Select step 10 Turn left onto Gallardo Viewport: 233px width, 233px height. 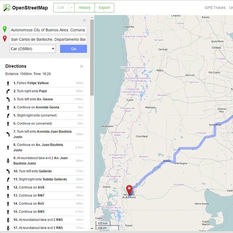(x=48, y=171)
